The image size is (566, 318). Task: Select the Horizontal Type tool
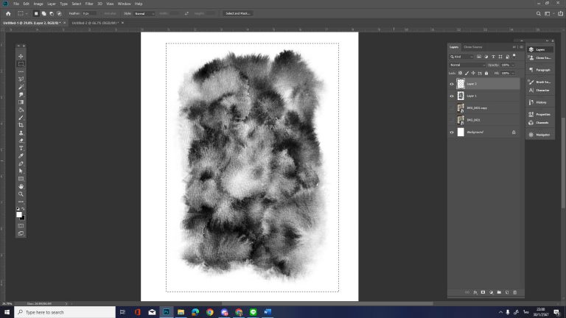pyautogui.click(x=21, y=148)
